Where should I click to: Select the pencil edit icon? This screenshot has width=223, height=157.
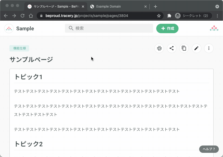(x=196, y=48)
